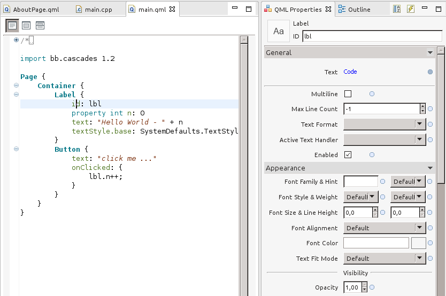Click the lightning bolt signals icon
Screen dimensions: 446x296
[x=411, y=9]
